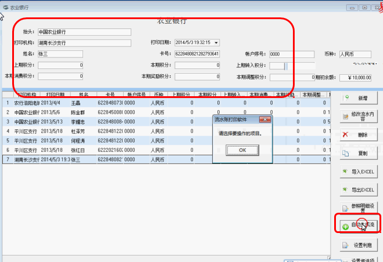The width and height of the screenshot is (383, 262).
Task: Click the 姓名 input field
Action: [60, 54]
